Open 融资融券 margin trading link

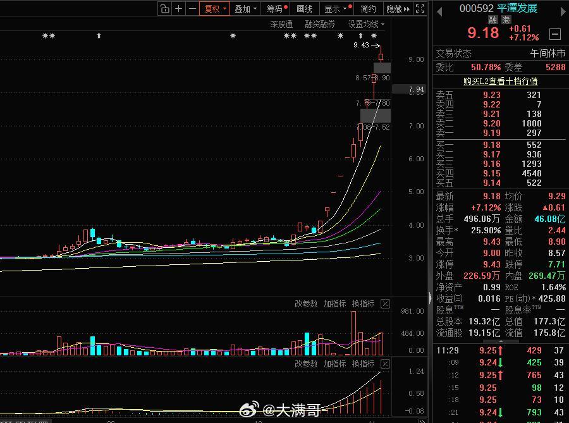[320, 24]
